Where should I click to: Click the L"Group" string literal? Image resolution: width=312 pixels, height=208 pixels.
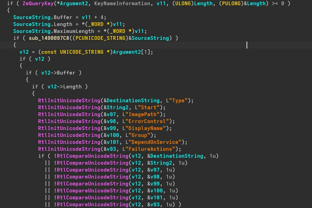138,135
